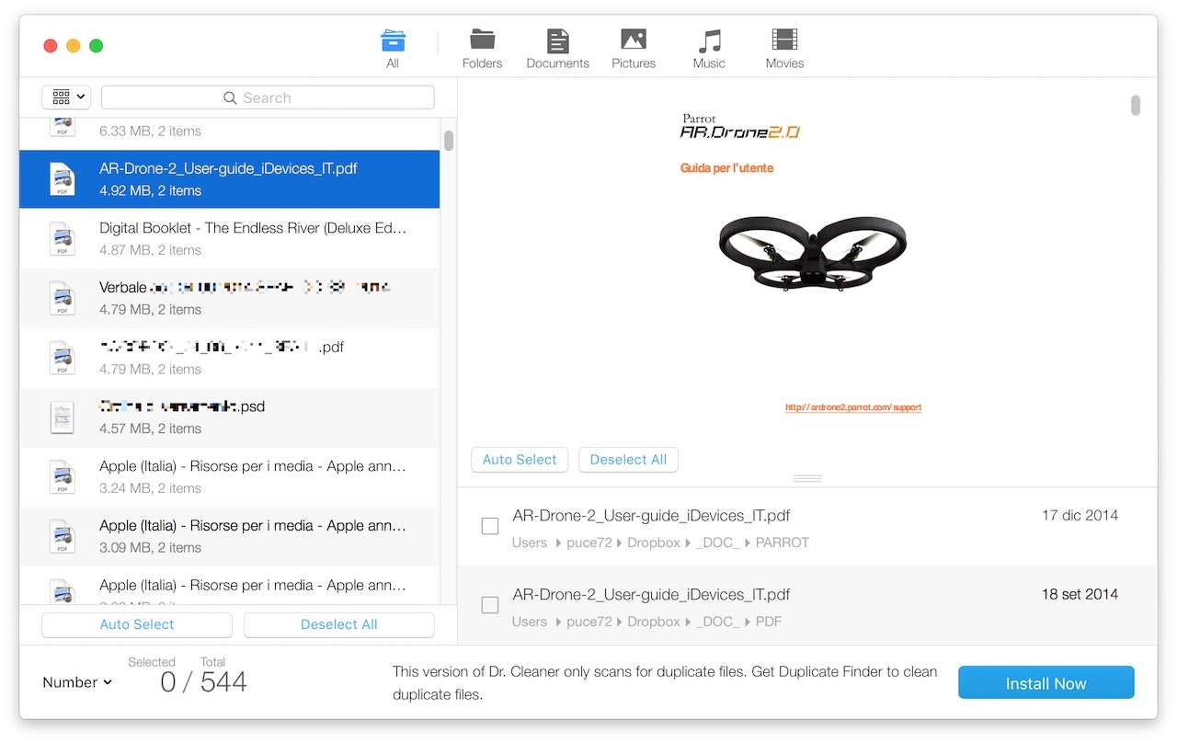The image size is (1177, 743).
Task: Click the Search field
Action: click(x=268, y=97)
